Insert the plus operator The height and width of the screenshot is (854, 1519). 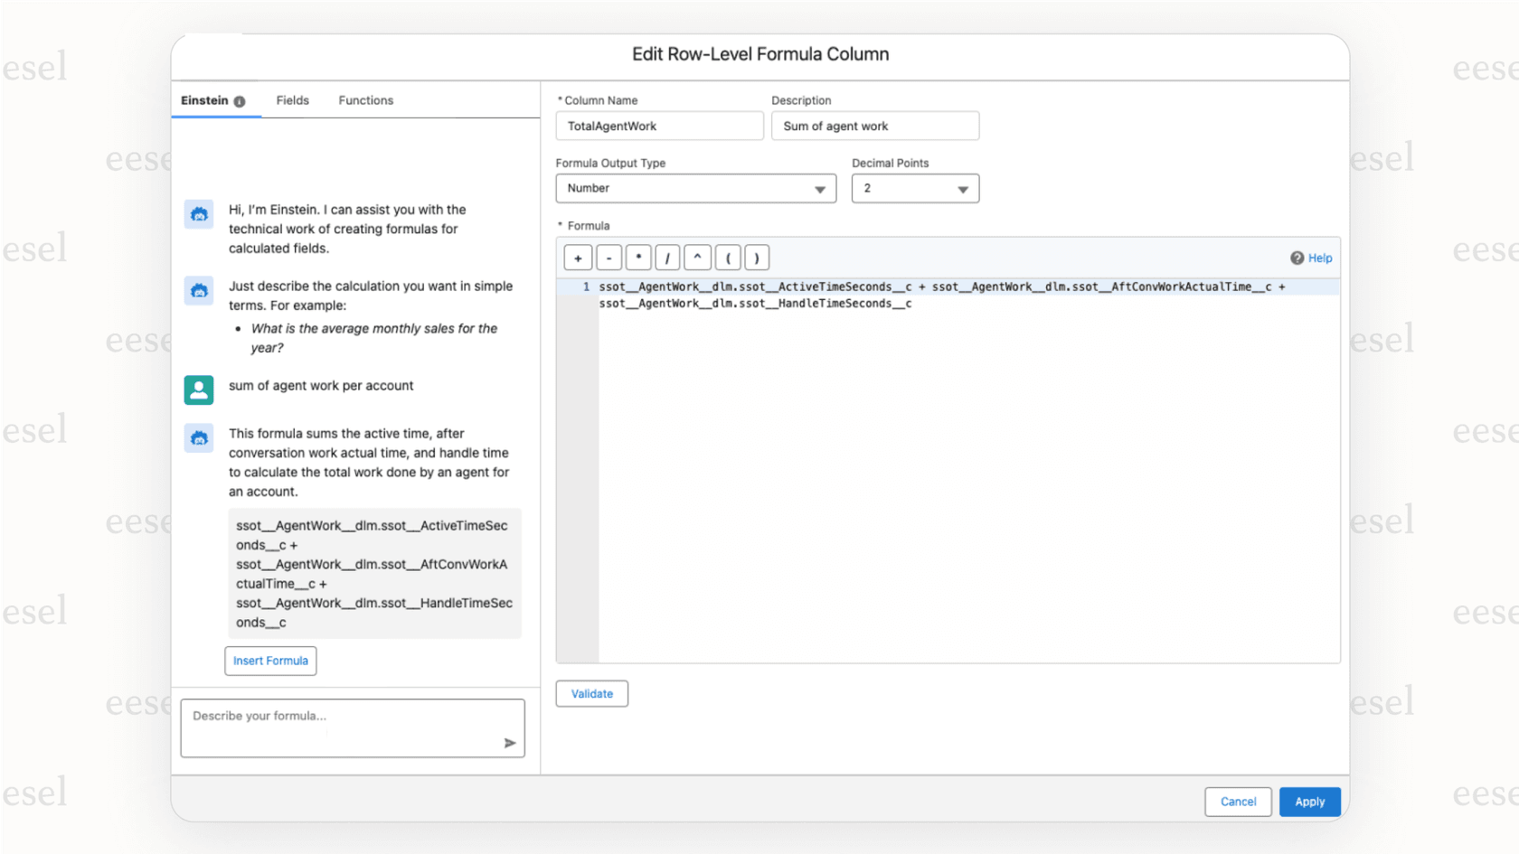click(578, 258)
